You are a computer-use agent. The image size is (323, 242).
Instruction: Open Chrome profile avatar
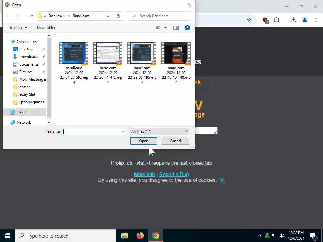tap(305, 20)
